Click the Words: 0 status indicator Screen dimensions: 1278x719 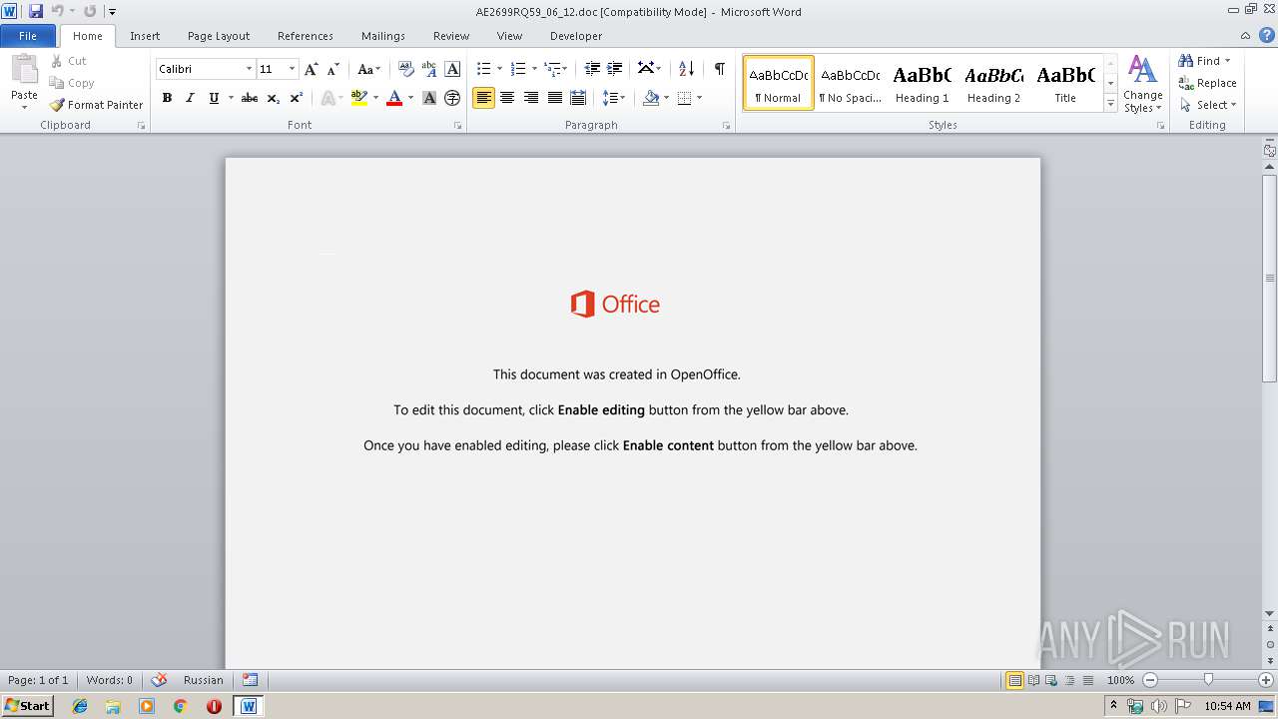pos(109,680)
